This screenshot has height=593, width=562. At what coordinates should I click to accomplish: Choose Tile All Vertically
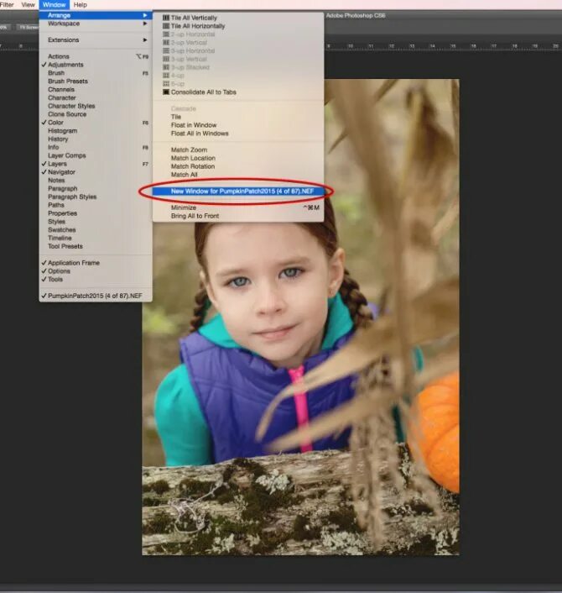[x=238, y=18]
